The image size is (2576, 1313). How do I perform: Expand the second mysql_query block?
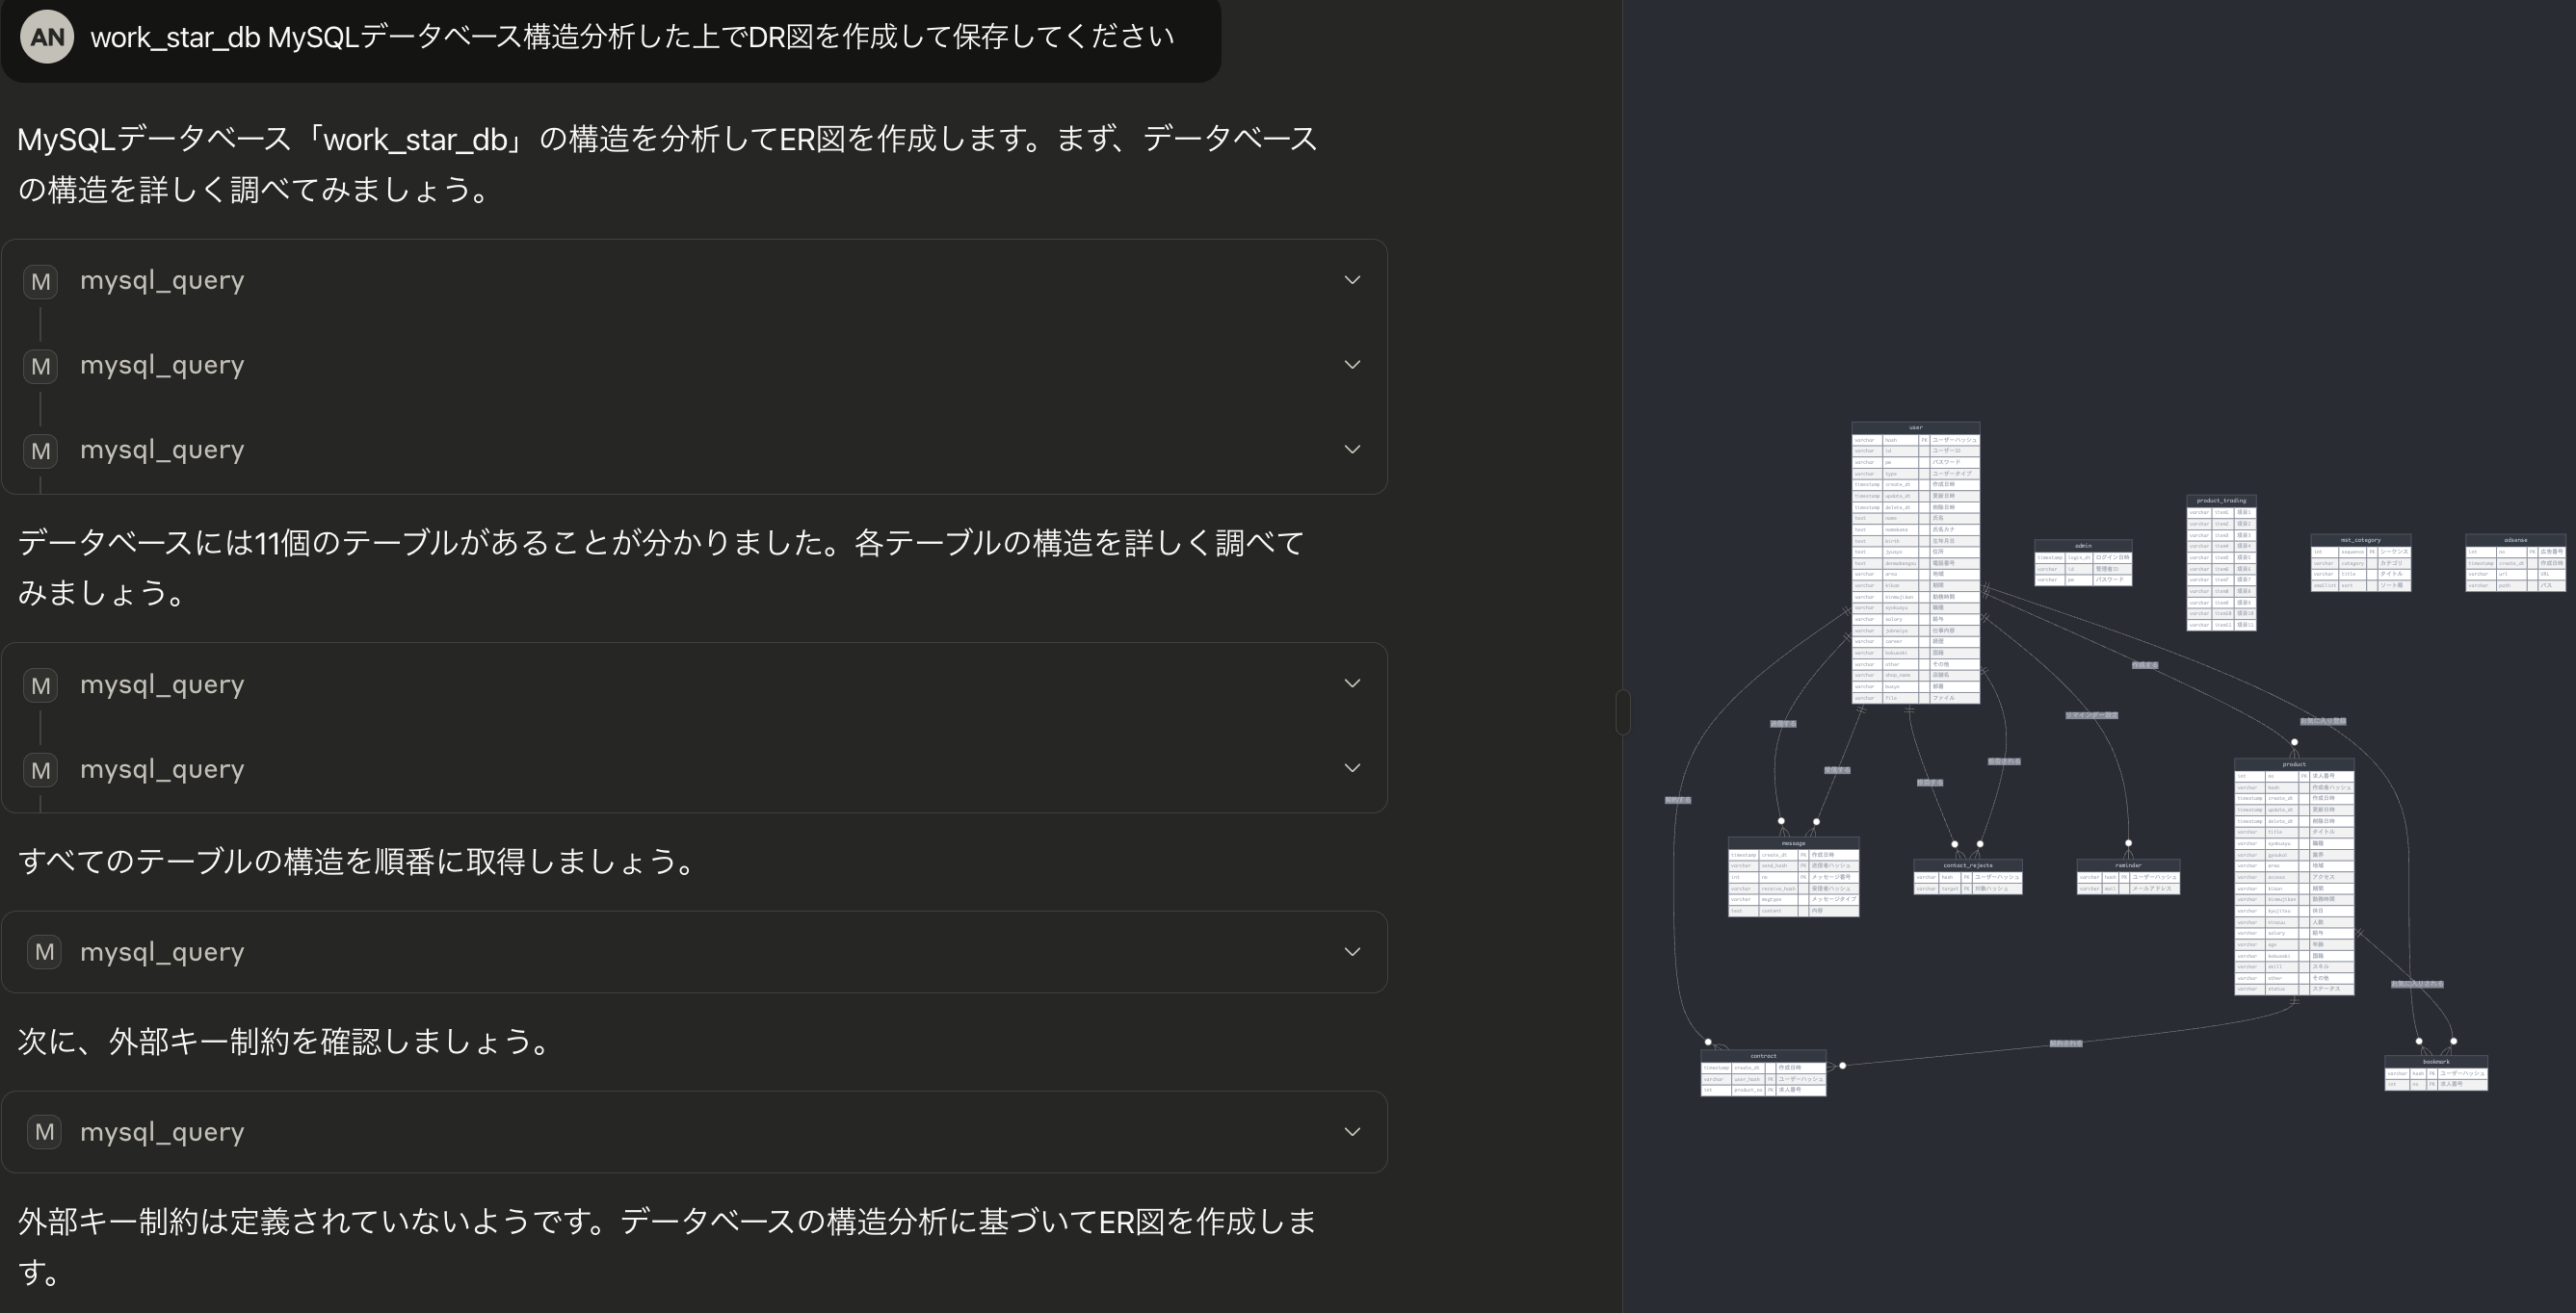[1351, 364]
